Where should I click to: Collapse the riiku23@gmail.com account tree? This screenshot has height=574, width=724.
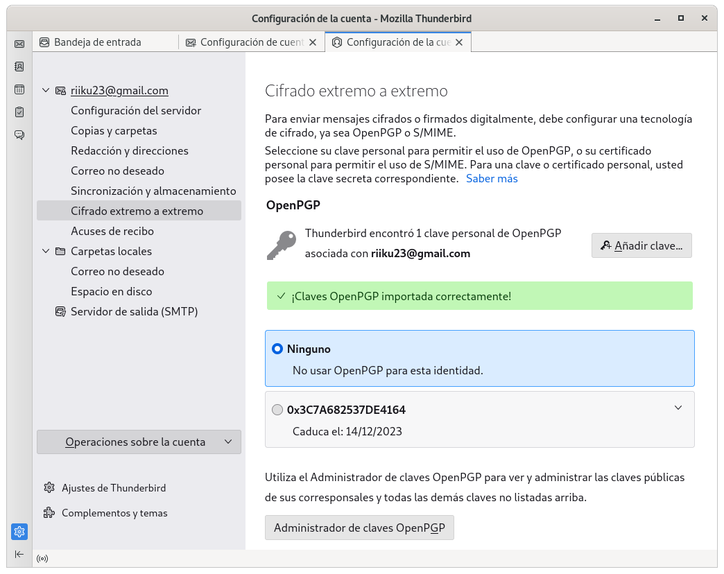[46, 91]
